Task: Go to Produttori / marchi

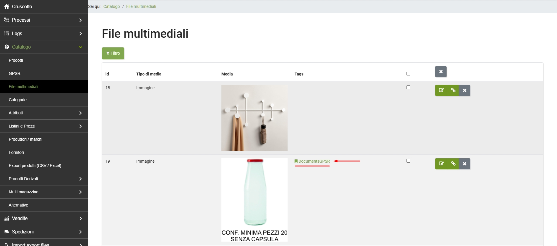Action: point(44,139)
